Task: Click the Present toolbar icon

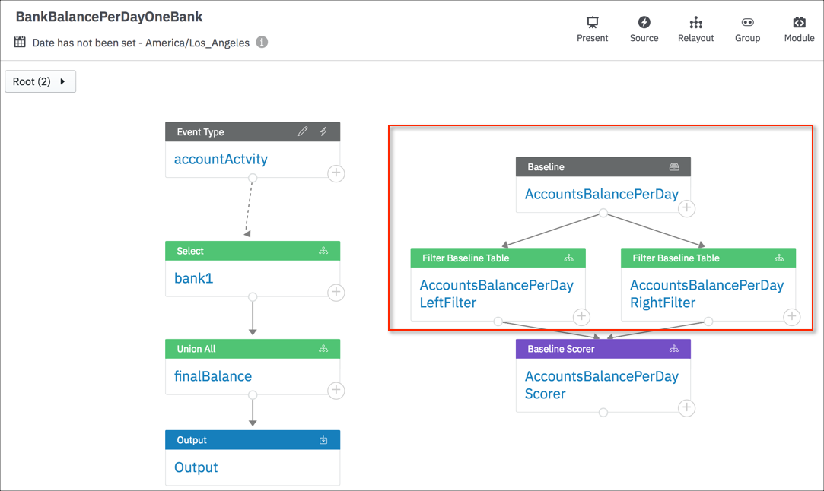Action: tap(592, 23)
